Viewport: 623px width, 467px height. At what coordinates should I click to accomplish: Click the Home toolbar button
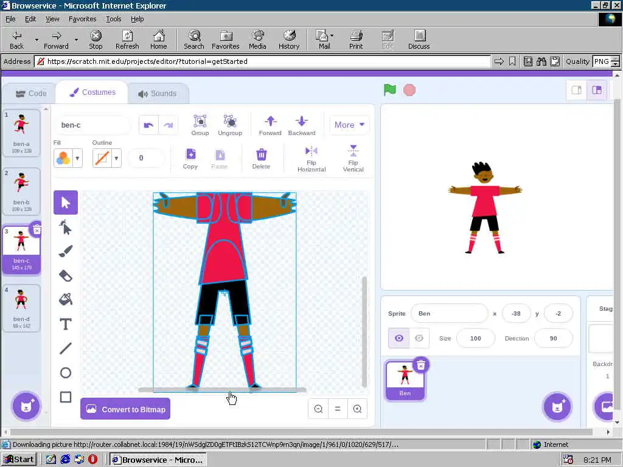click(159, 40)
